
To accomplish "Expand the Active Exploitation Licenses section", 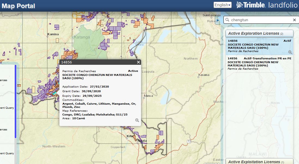I will (x=259, y=162).
